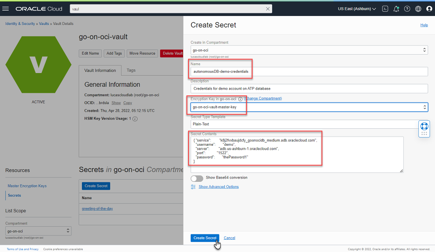This screenshot has width=435, height=252.
Task: Click the Oracle Cloud logo
Action: tap(39, 9)
